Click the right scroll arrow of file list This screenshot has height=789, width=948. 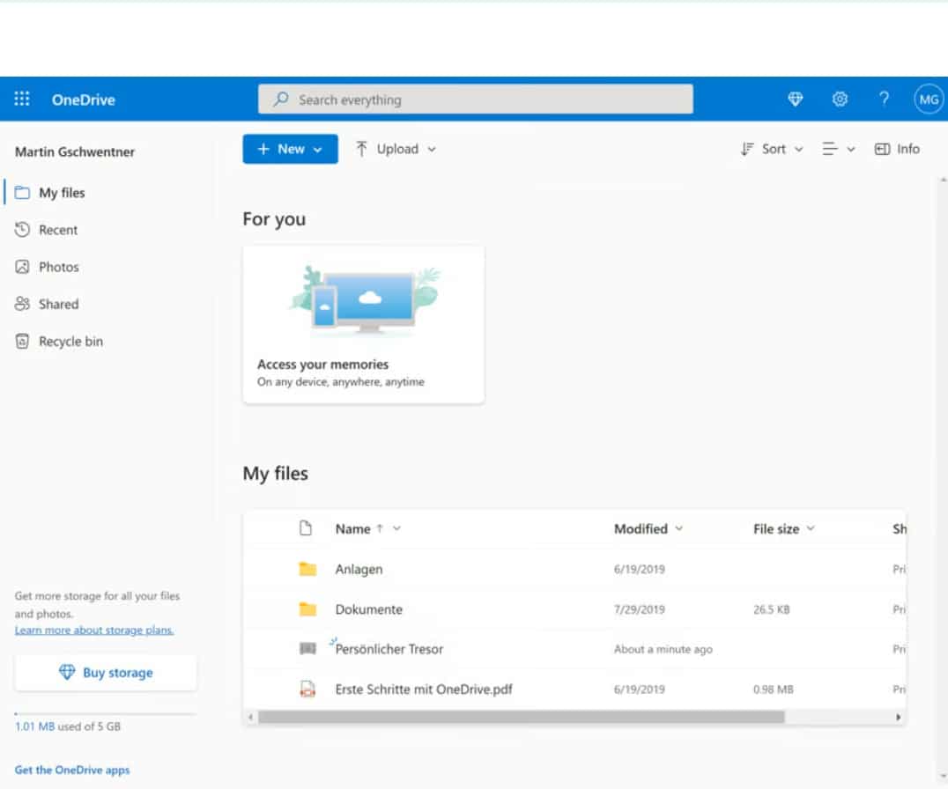click(899, 717)
